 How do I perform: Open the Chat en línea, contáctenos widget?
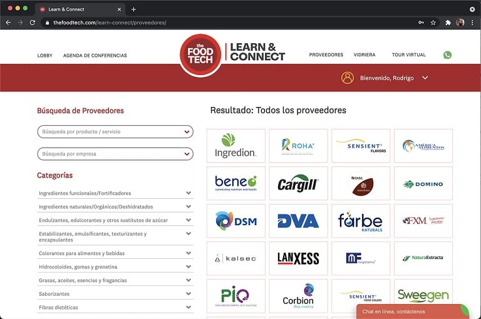[413, 311]
